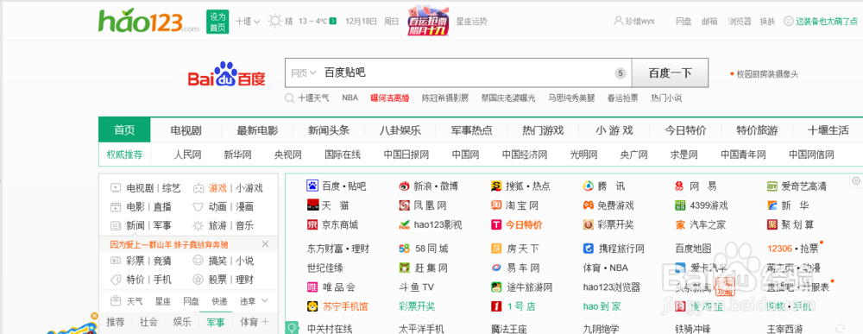Click the 爱奇艺高清 icon

772,186
